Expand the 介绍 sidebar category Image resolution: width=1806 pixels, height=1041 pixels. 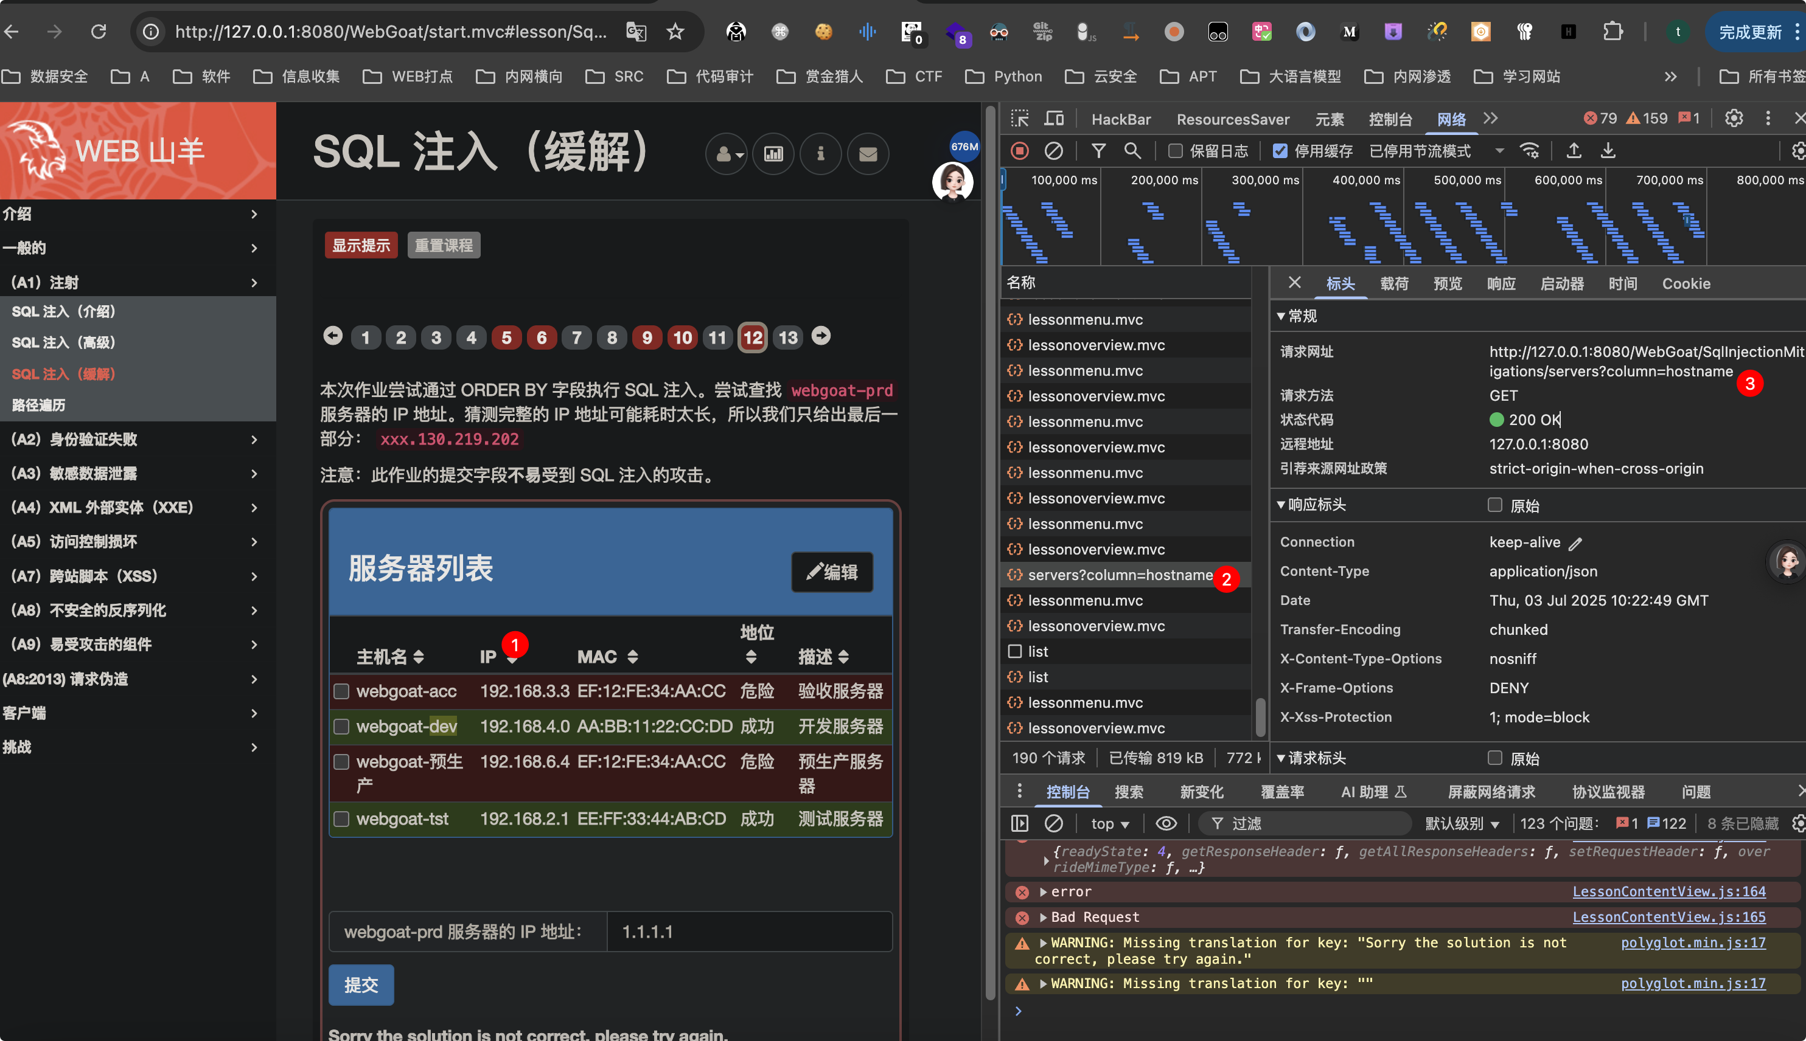[138, 214]
